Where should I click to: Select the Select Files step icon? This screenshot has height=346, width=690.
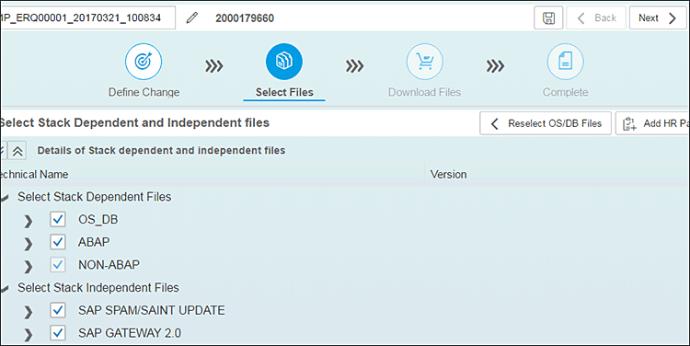pyautogui.click(x=284, y=62)
